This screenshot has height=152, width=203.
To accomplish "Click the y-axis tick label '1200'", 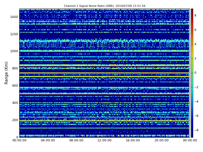I will click(x=14, y=34).
